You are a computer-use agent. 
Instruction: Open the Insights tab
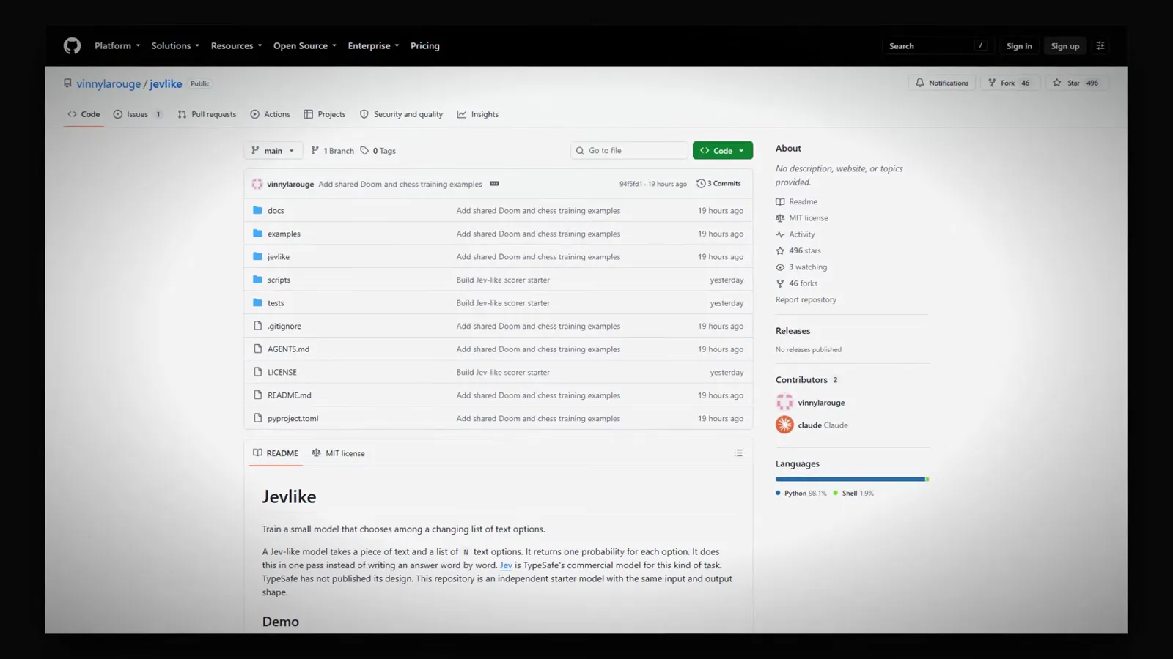tap(477, 114)
